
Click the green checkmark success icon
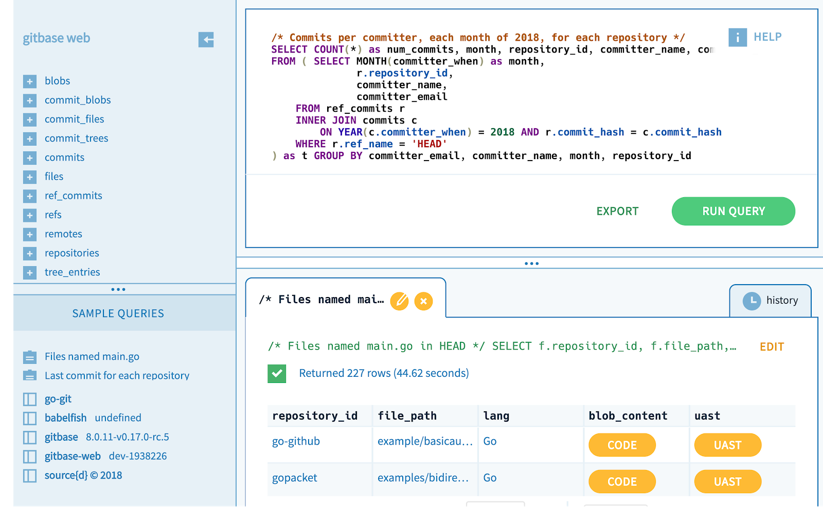pos(276,373)
